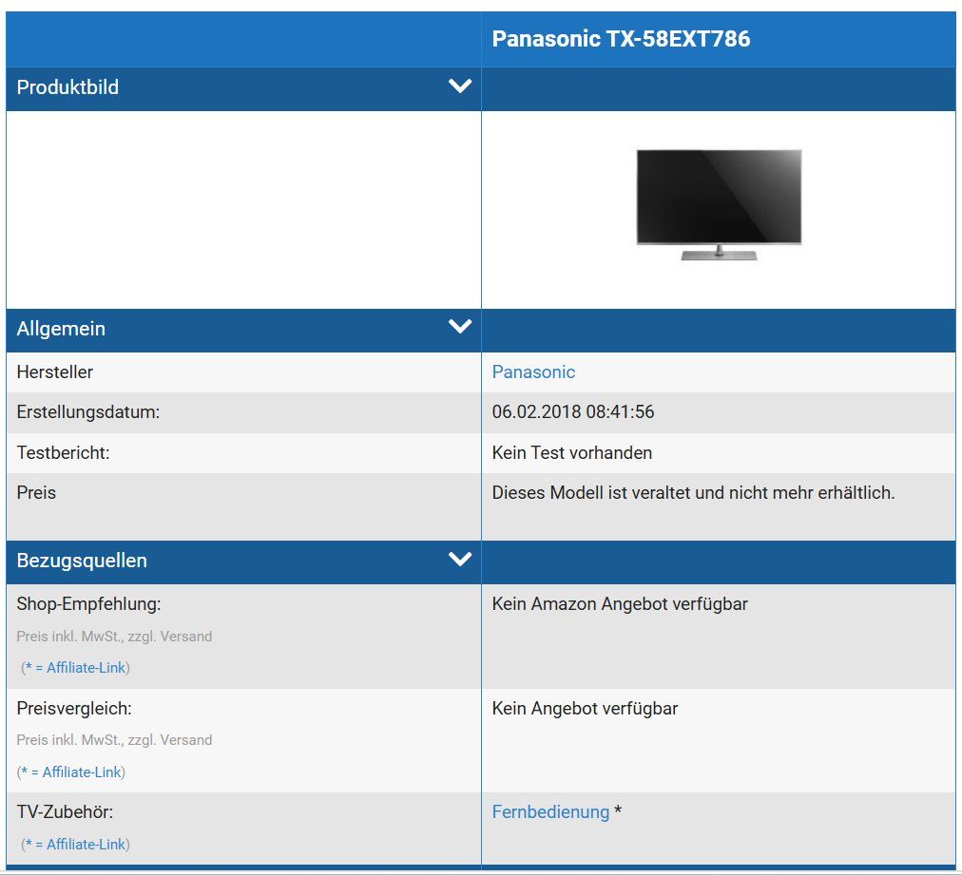Screen dimensions: 962x876
Task: Select price note under Shop-Empfehlung
Action: click(x=114, y=637)
